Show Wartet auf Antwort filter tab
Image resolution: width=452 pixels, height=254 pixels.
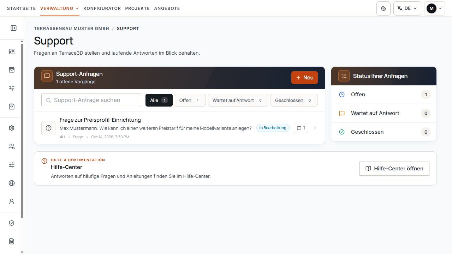pyautogui.click(x=238, y=100)
